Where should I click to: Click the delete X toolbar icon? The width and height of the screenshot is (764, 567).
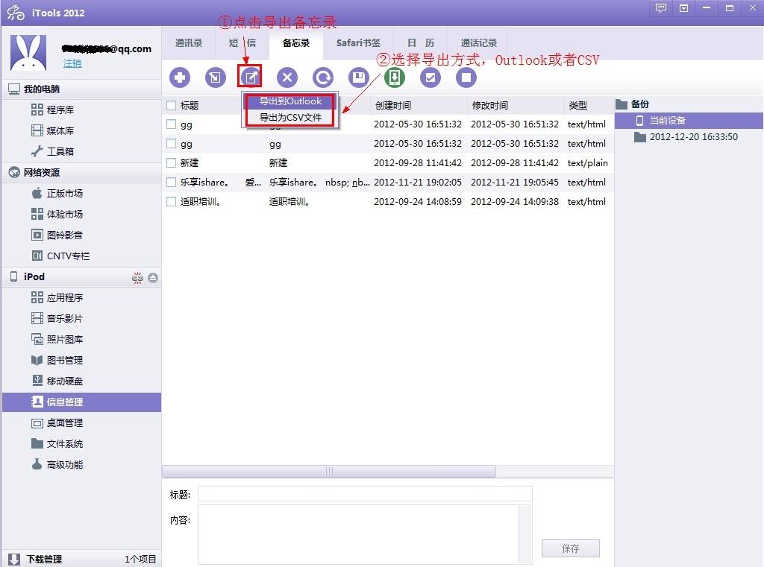click(x=287, y=77)
